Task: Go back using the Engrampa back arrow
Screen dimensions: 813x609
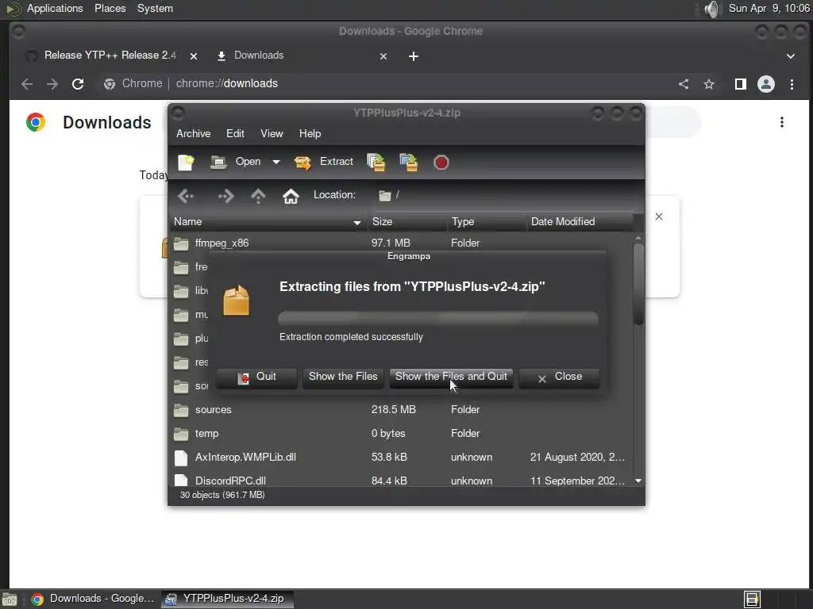Action: (186, 196)
